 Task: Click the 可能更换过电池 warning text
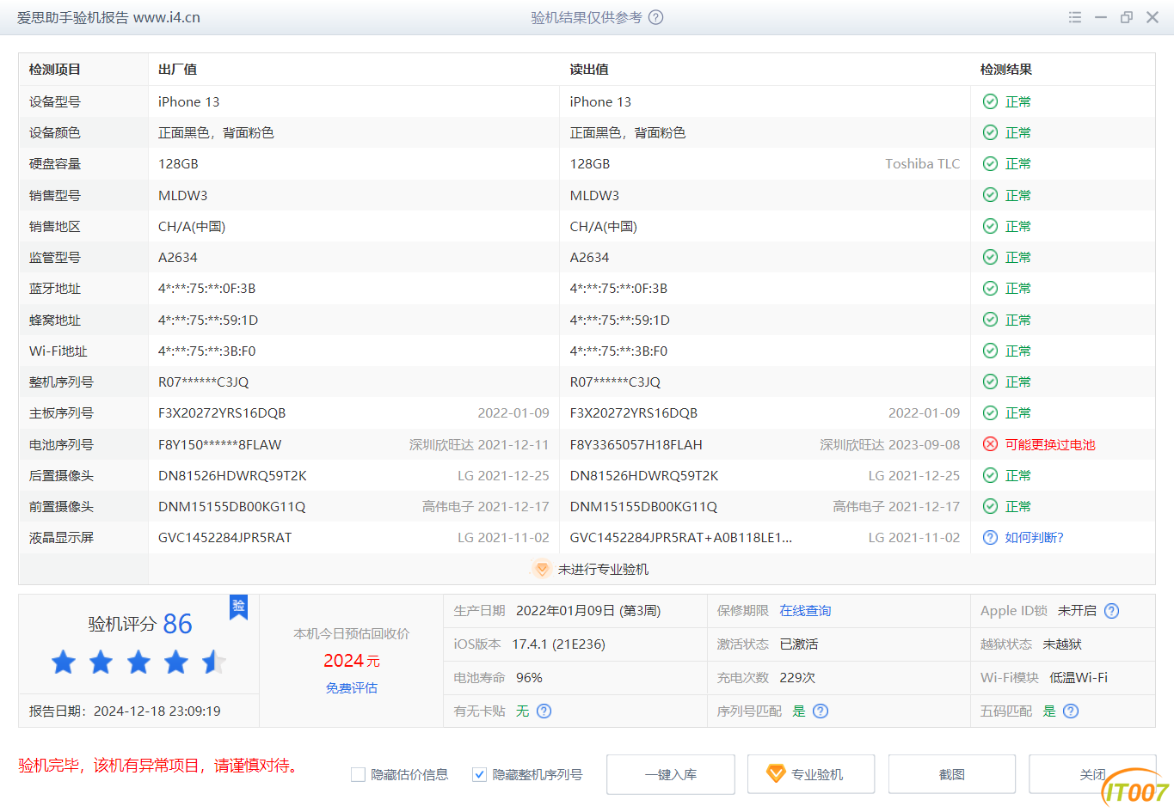[1050, 444]
